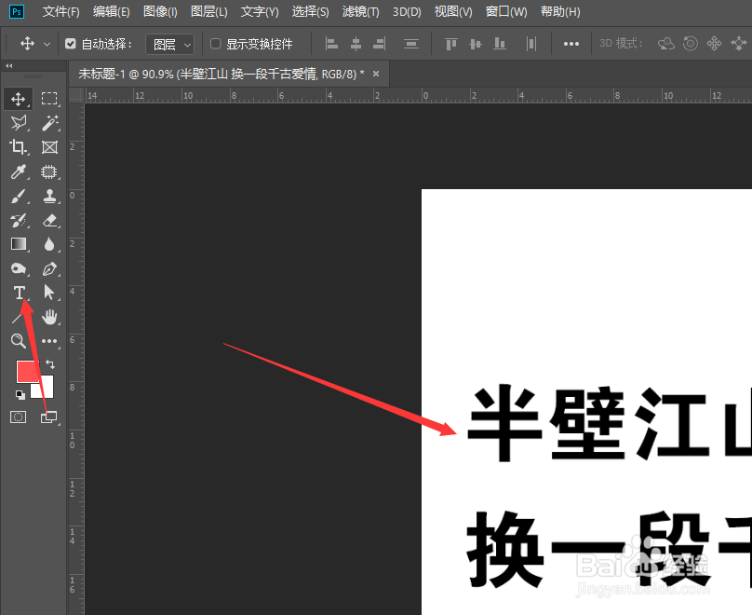Align right edges
This screenshot has width=752, height=615.
coord(380,44)
